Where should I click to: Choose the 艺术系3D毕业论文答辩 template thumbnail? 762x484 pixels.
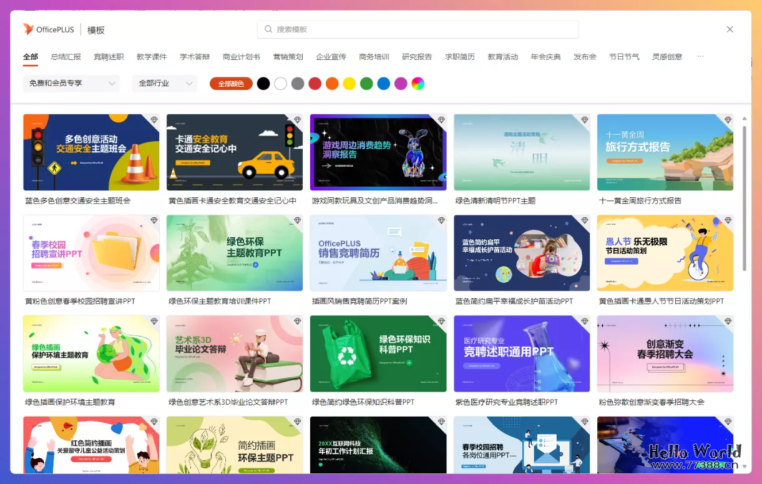[x=235, y=353]
